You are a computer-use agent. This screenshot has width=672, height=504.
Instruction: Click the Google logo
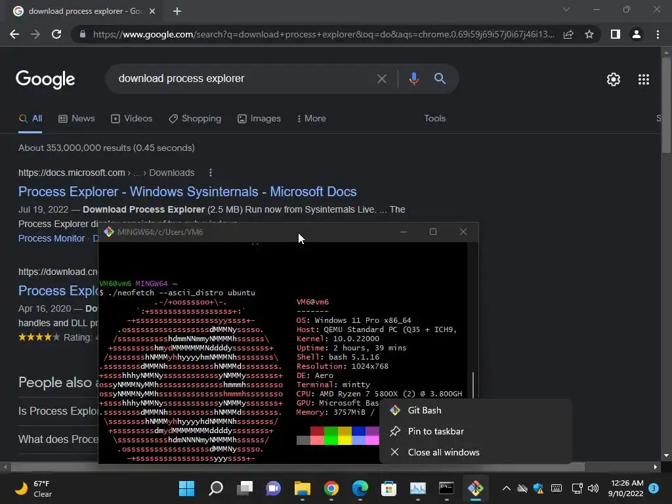(x=45, y=79)
